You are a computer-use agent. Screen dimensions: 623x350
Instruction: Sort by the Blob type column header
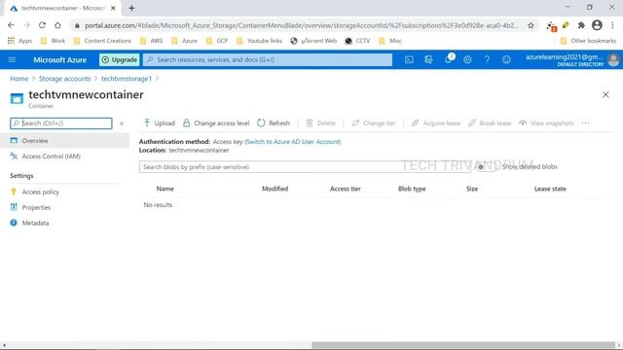(x=412, y=189)
